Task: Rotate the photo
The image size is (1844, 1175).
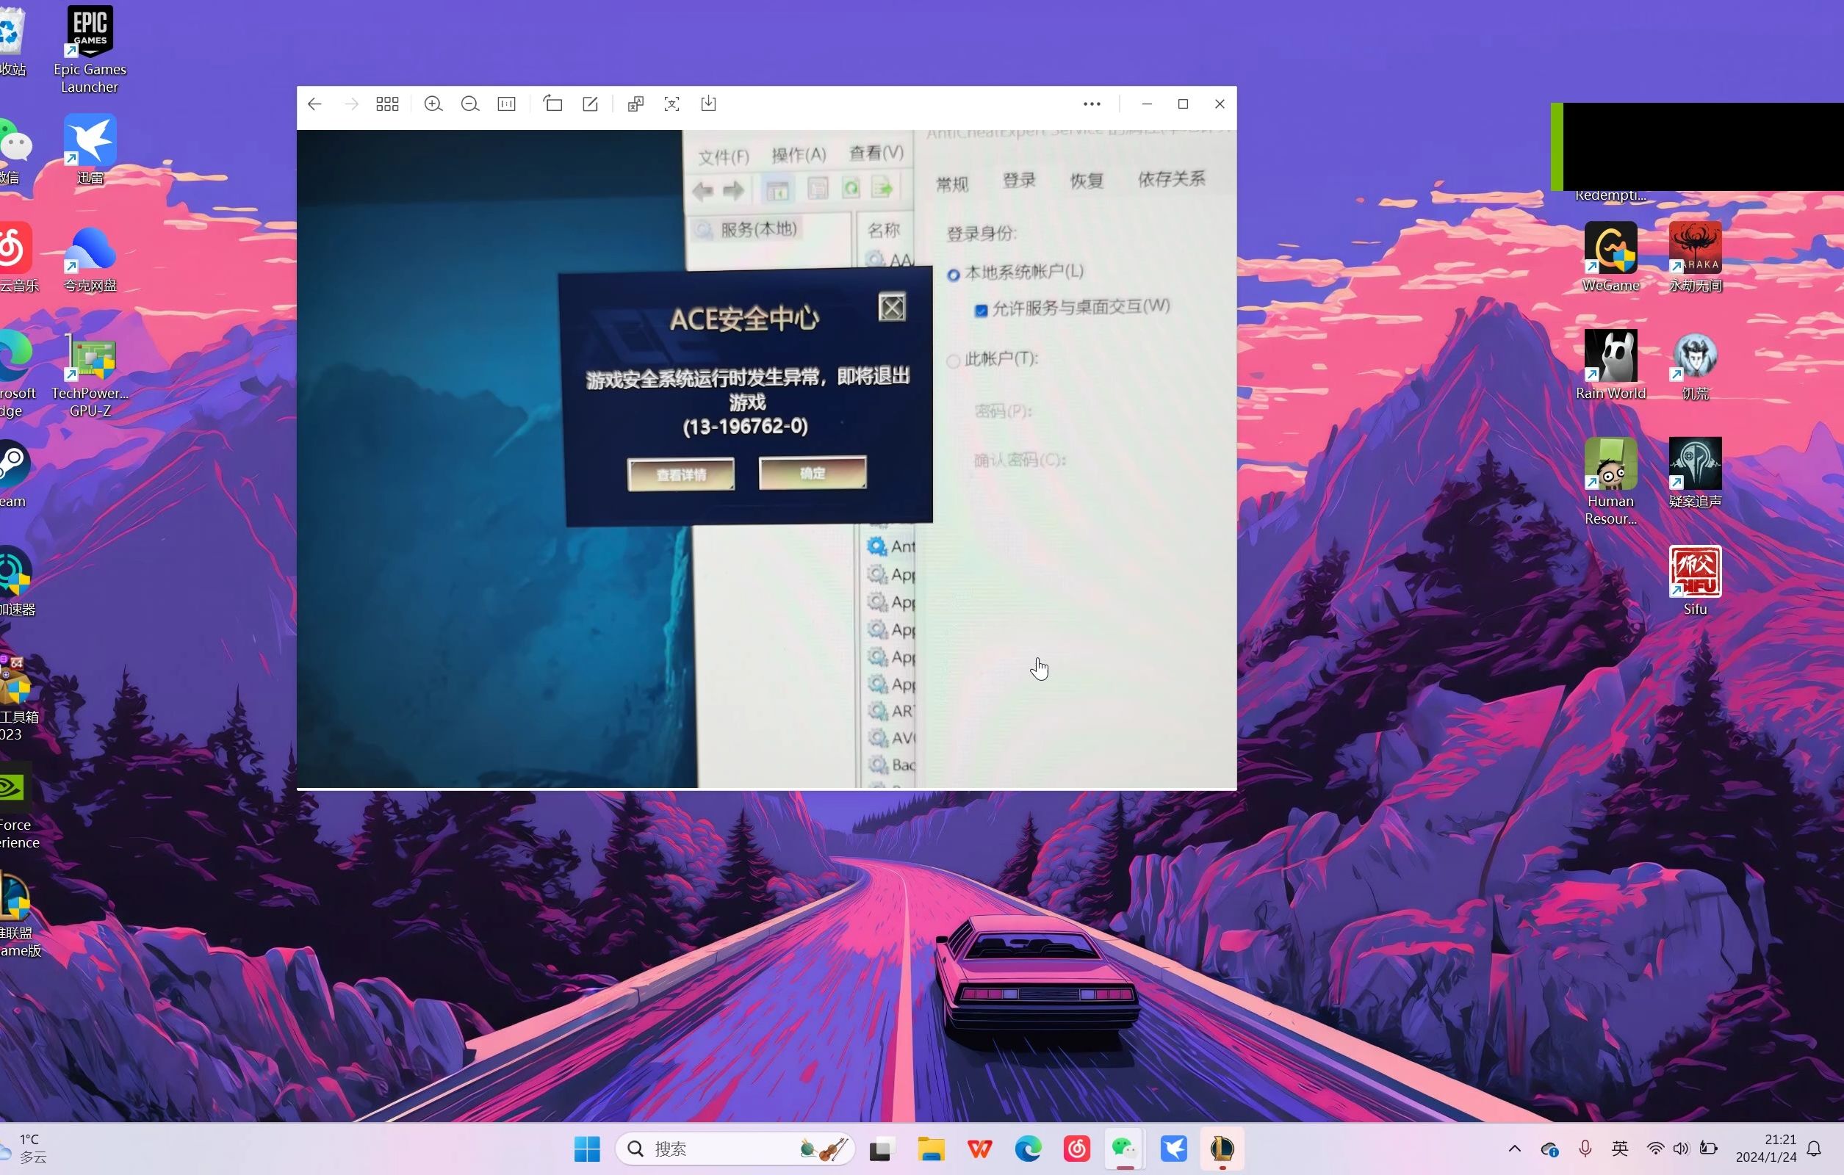Action: [553, 104]
